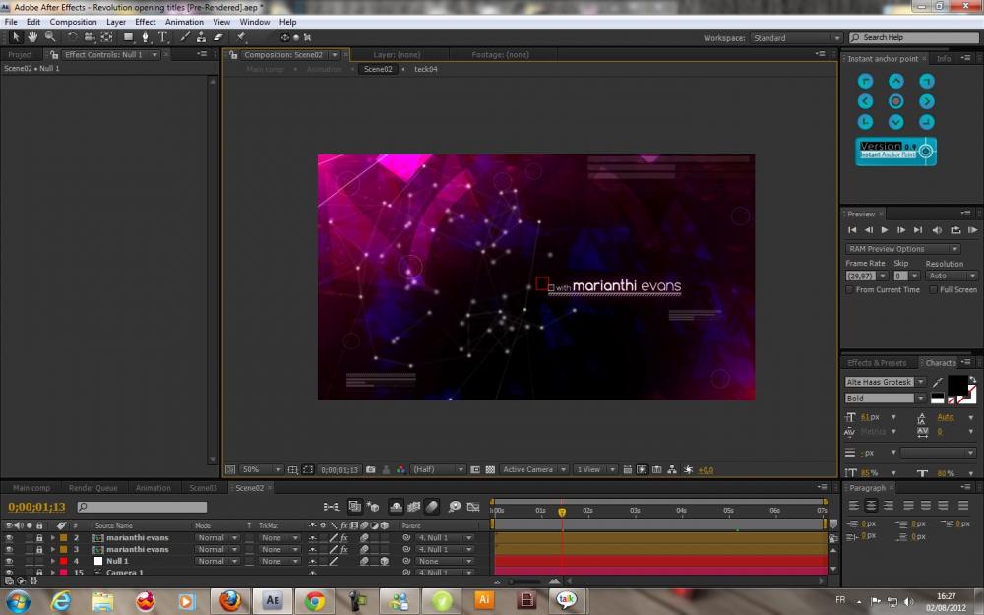Start the RAM Preview
984x615 pixels.
tap(972, 230)
